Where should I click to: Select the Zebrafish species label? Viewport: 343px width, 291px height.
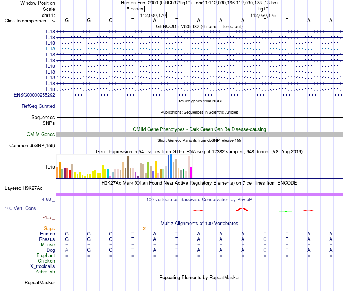click(x=45, y=272)
